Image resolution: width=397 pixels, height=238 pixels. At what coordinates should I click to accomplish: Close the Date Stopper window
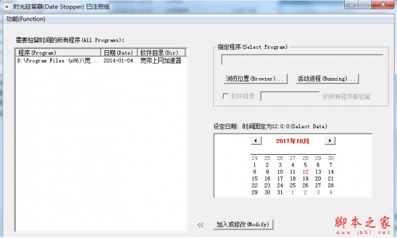(x=383, y=5)
